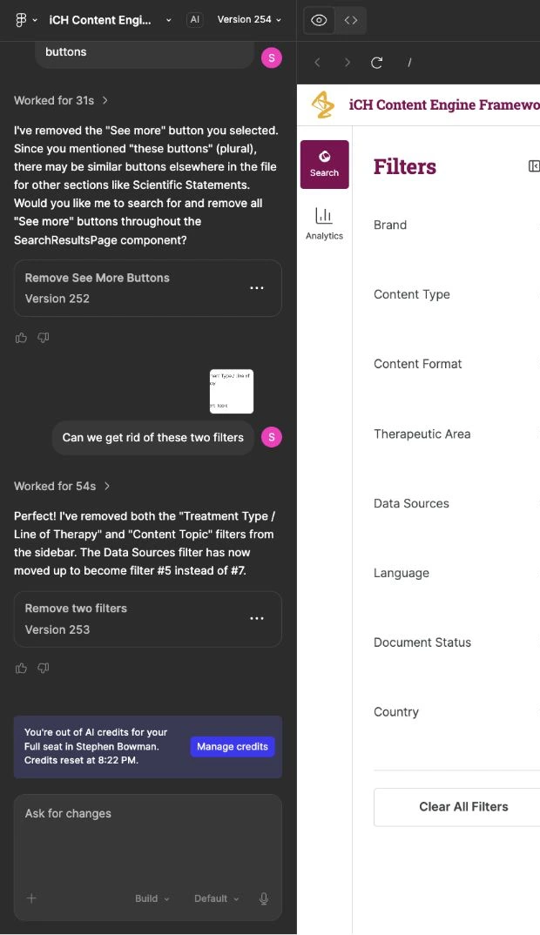Switch to preview eye mode
The image size is (540, 935).
(x=320, y=20)
